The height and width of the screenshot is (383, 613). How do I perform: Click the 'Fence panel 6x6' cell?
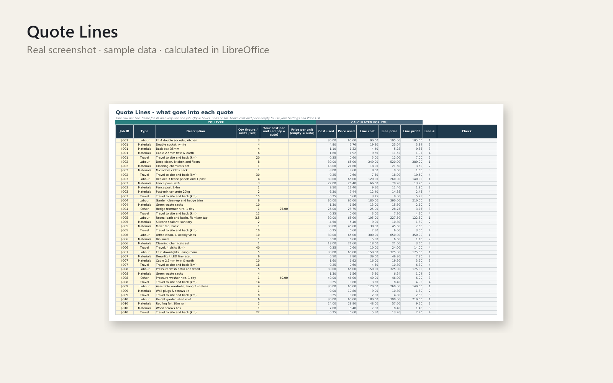pyautogui.click(x=196, y=183)
